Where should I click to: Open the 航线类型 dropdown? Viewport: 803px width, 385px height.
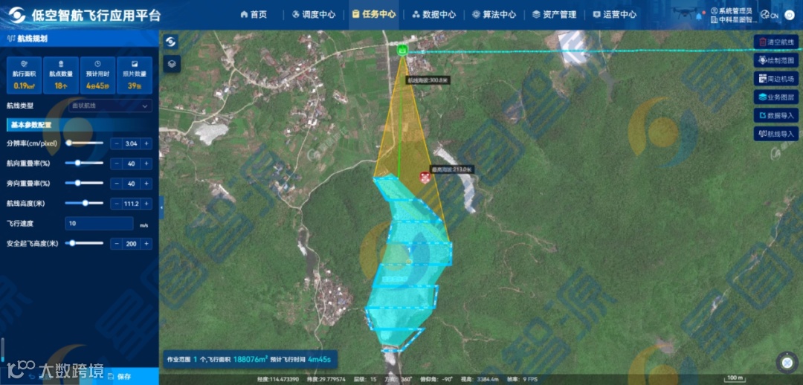coord(111,106)
